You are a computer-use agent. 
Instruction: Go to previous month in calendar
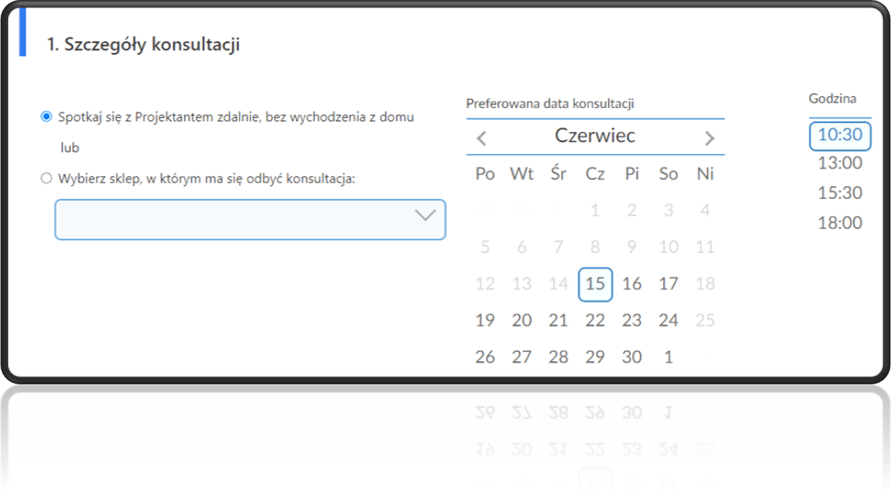[481, 138]
